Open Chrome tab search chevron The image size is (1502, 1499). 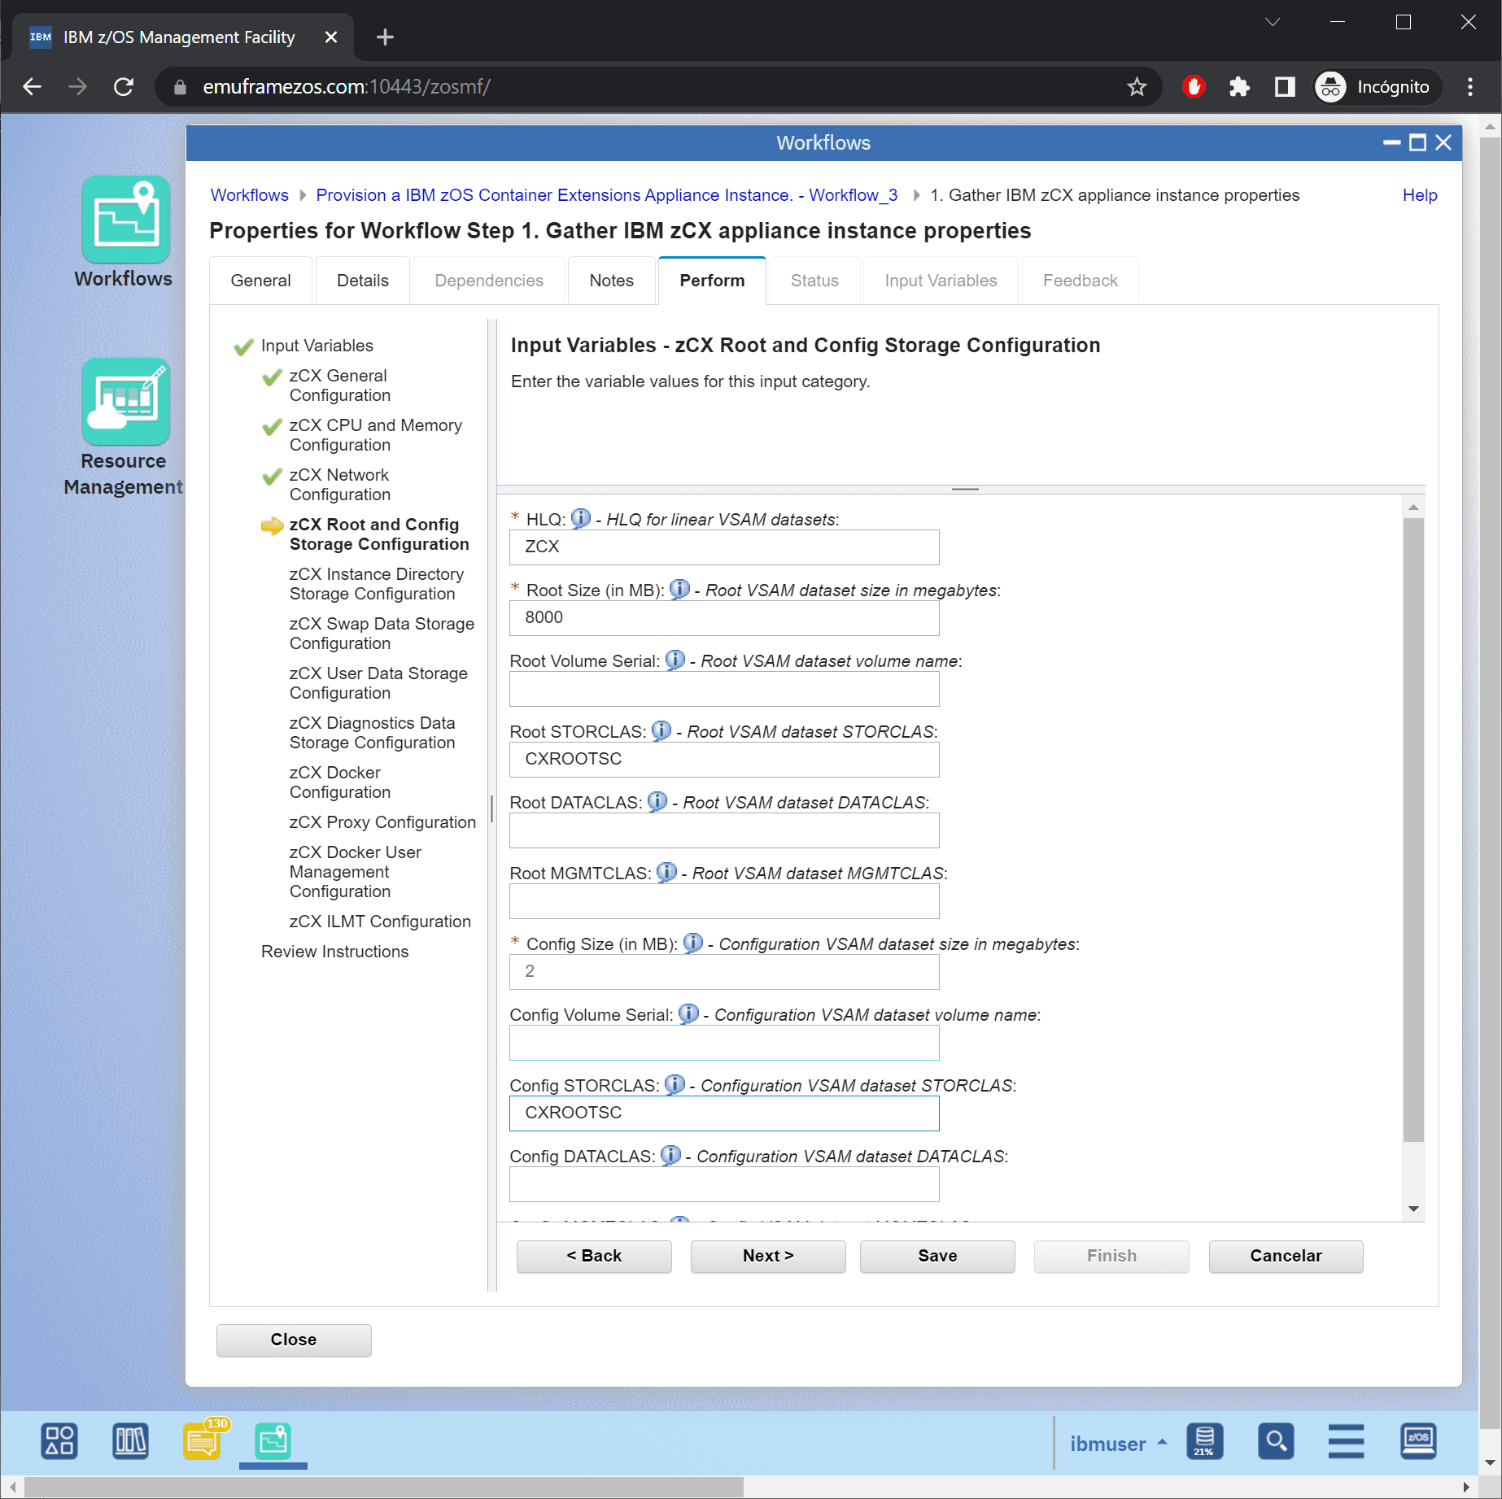(1273, 22)
